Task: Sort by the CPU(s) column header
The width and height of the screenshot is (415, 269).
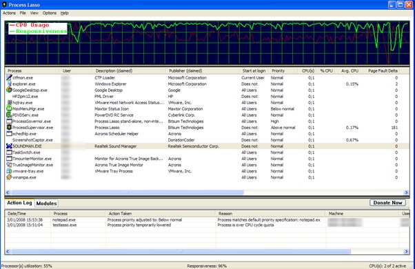Action: (307, 70)
